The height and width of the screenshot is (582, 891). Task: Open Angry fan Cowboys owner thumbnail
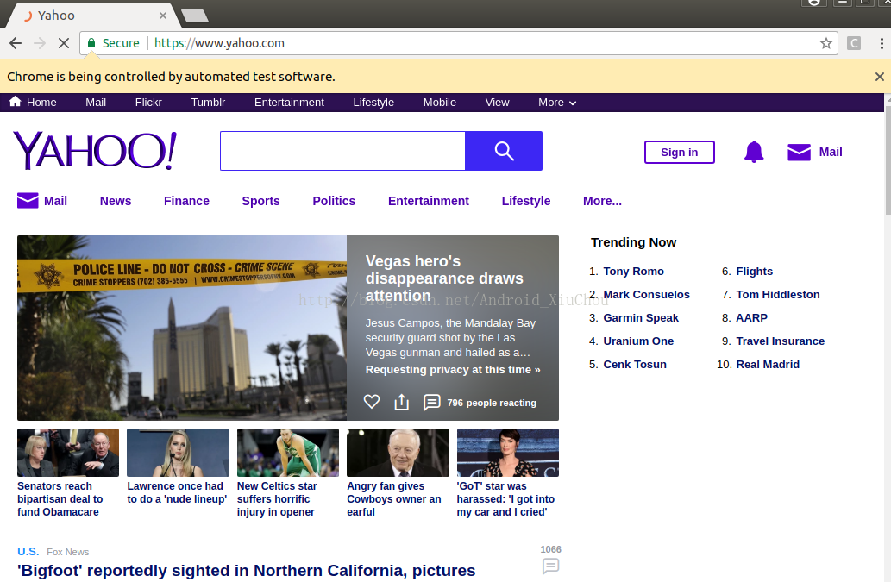[x=398, y=453]
